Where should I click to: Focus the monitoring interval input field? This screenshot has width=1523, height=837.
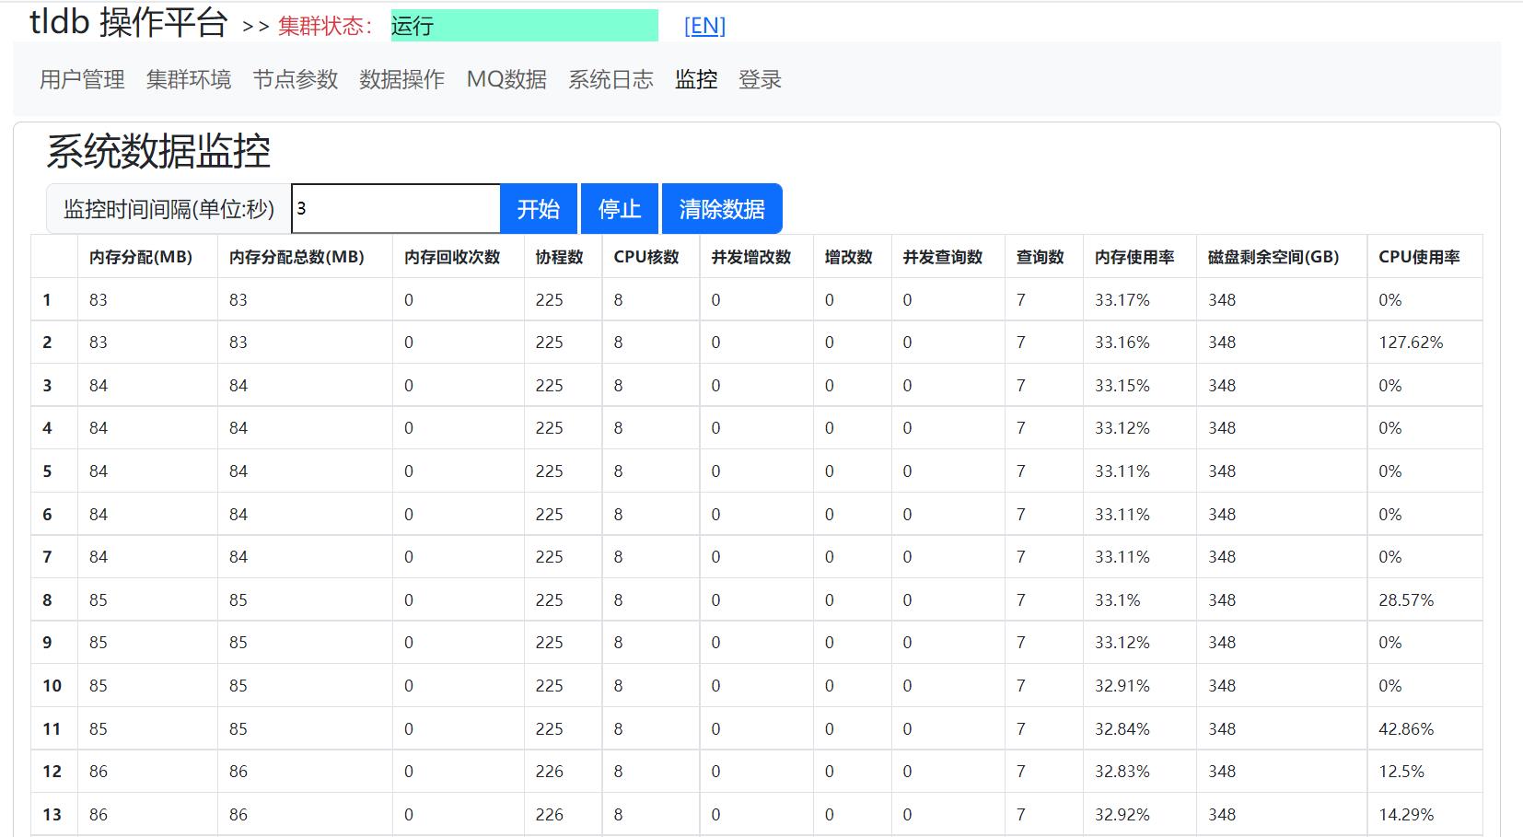pos(396,209)
